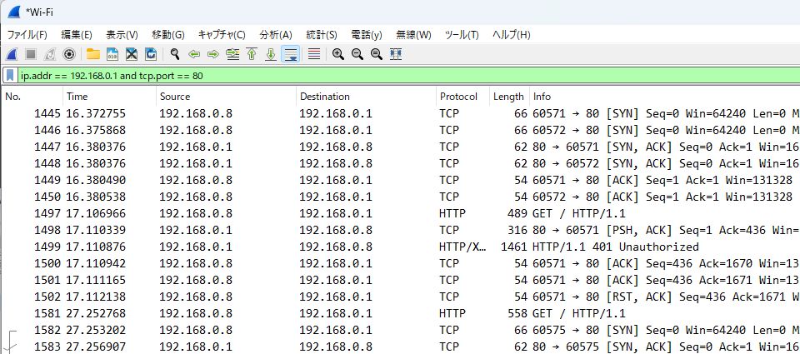
Task: Select packet 1498 PSH, ACK row
Action: coord(401,230)
